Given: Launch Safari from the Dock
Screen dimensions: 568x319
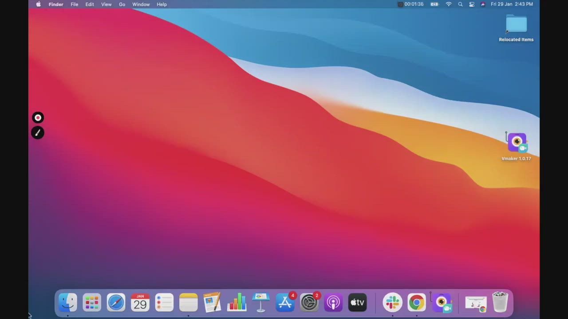Looking at the screenshot, I should pyautogui.click(x=116, y=303).
